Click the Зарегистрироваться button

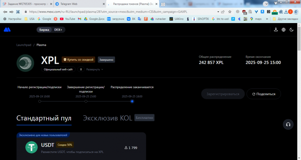coord(223,94)
